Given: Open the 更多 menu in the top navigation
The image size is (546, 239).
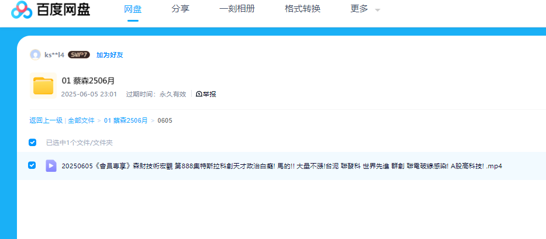Looking at the screenshot, I should (359, 9).
